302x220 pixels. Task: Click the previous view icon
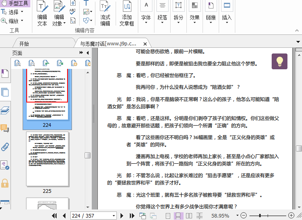143,216
